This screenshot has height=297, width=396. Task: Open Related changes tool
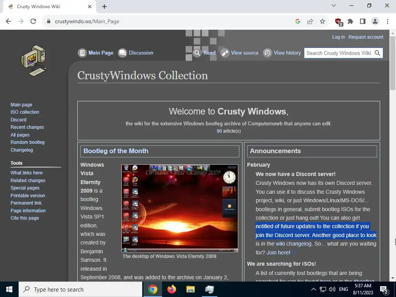coord(28,180)
